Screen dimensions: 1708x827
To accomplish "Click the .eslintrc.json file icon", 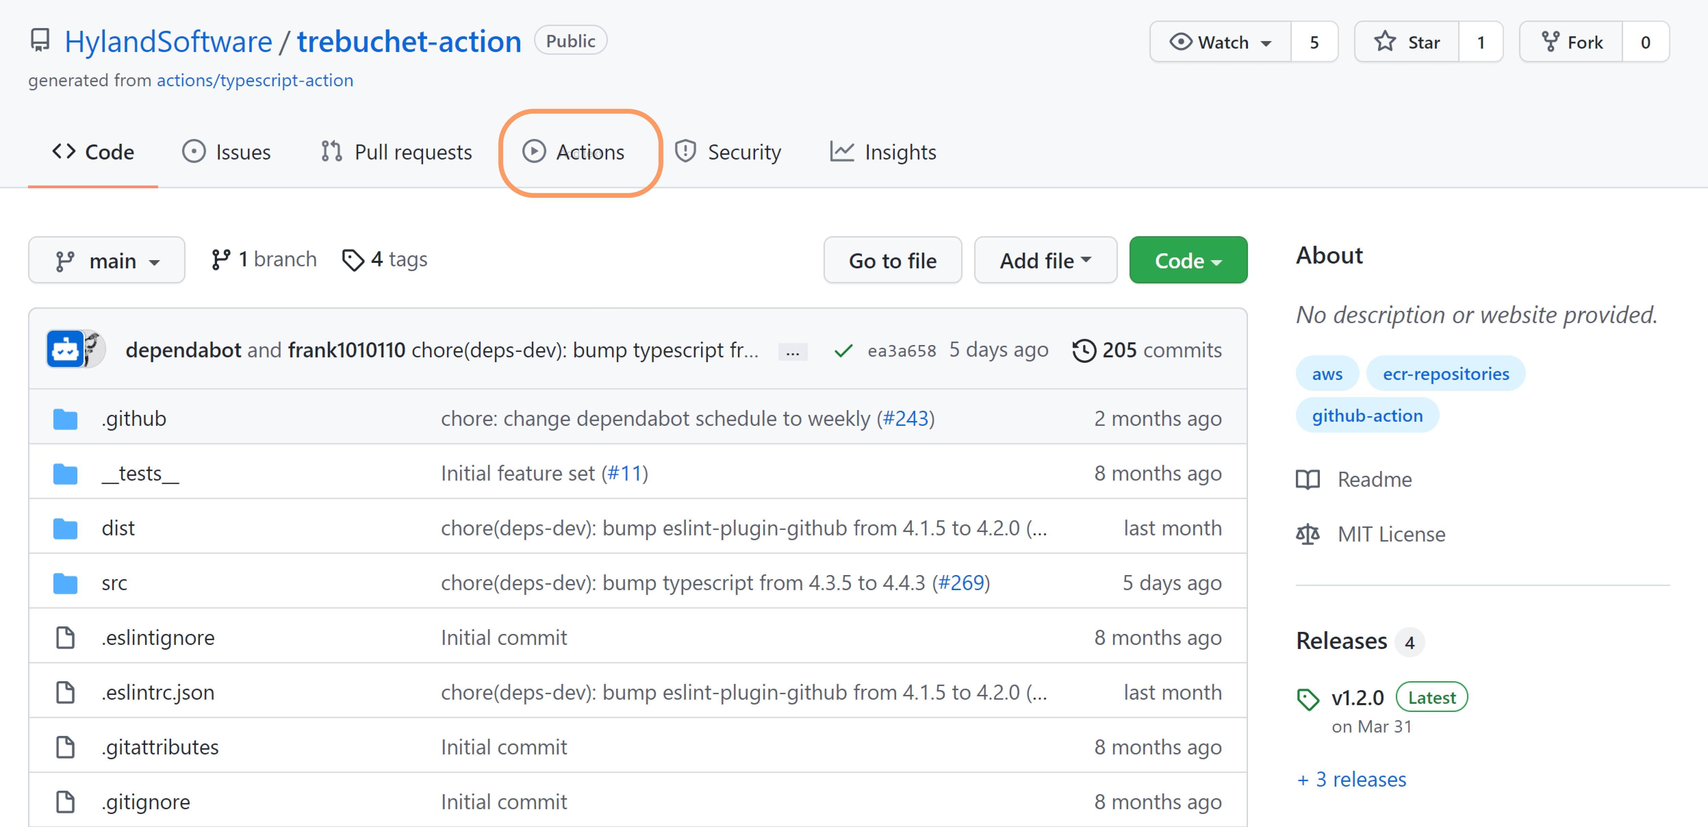I will pyautogui.click(x=65, y=692).
